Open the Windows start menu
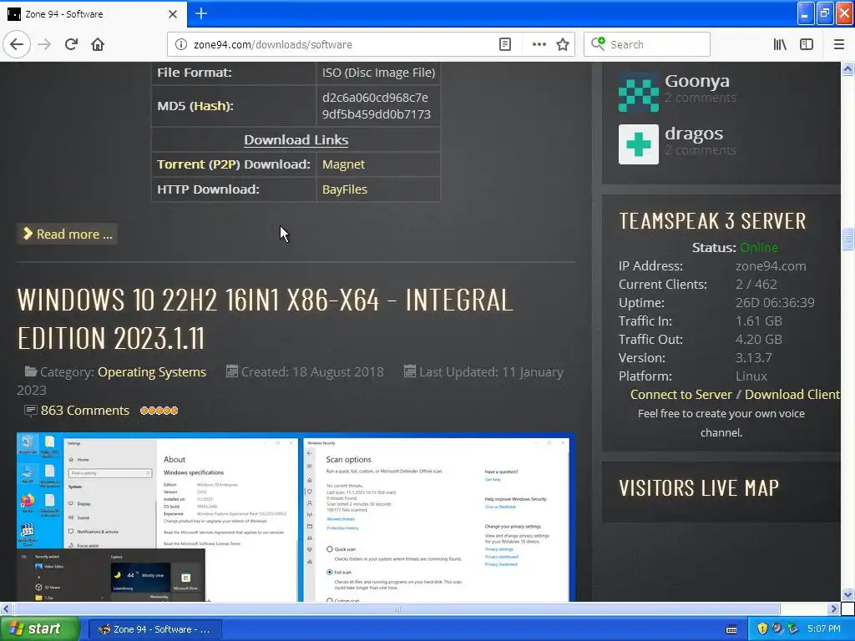855x641 pixels. [x=38, y=629]
